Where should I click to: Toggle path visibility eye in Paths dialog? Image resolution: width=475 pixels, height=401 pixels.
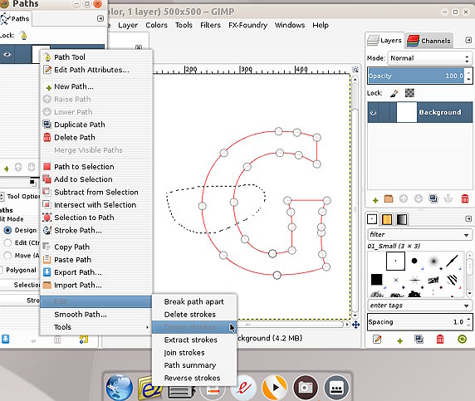[7, 55]
